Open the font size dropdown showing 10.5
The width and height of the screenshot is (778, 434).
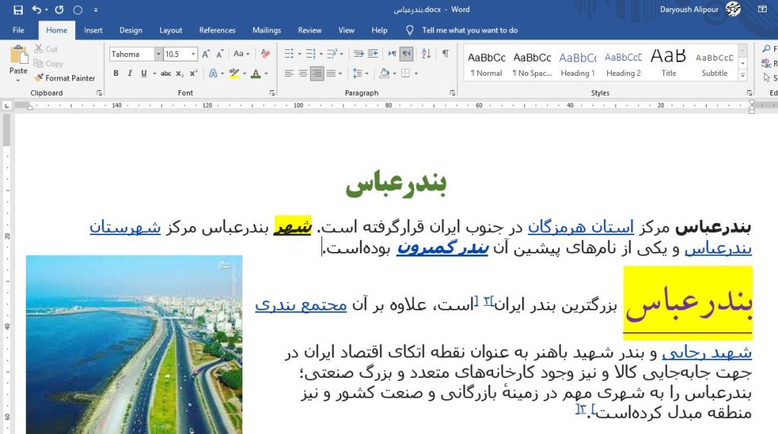(194, 54)
